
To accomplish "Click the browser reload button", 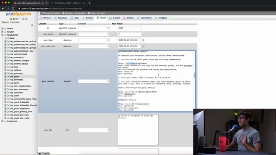I will (13, 9).
